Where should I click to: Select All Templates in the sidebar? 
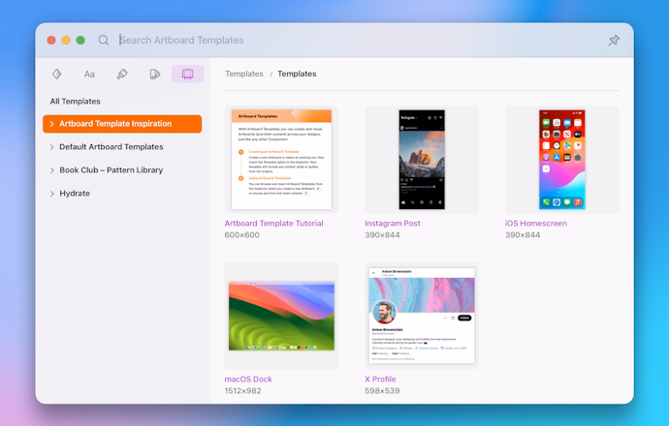[x=75, y=101]
